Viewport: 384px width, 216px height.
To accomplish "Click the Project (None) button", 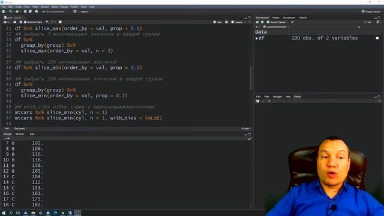I will [x=371, y=11].
